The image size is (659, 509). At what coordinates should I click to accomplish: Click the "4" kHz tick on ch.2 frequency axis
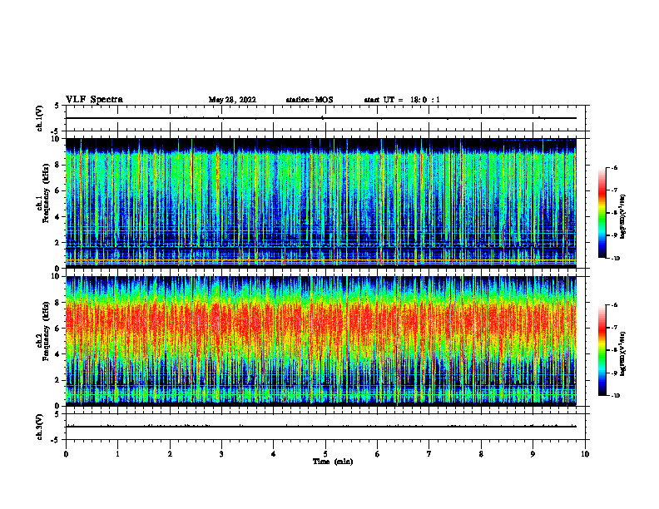[57, 354]
